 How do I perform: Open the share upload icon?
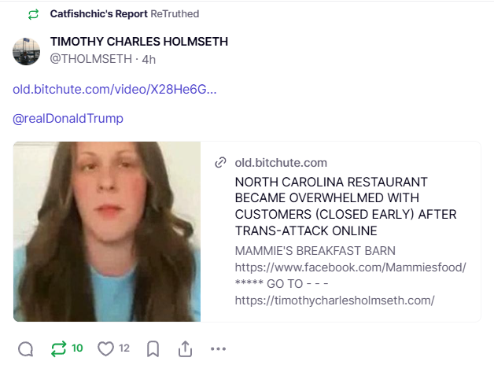[x=186, y=348]
